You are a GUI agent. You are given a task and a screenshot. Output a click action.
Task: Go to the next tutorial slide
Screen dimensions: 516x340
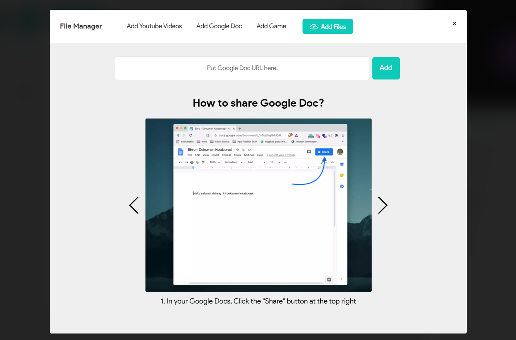382,205
